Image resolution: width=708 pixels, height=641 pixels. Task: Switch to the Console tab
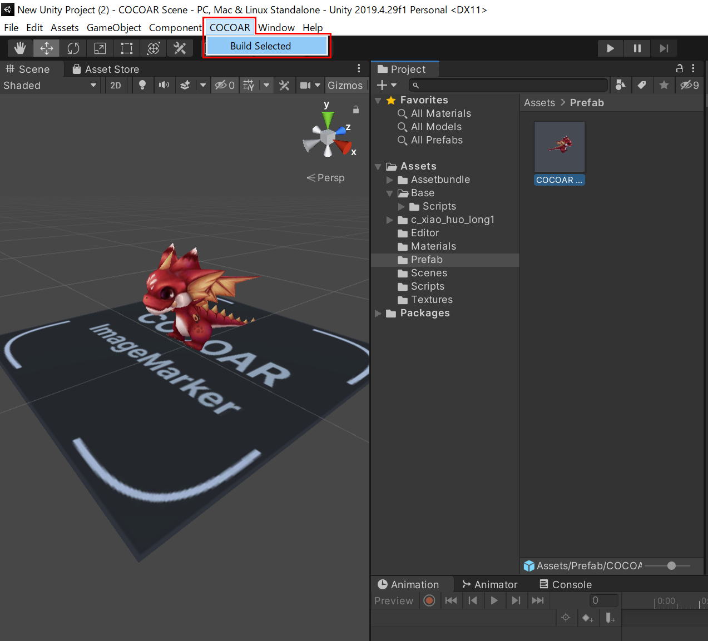click(x=566, y=584)
